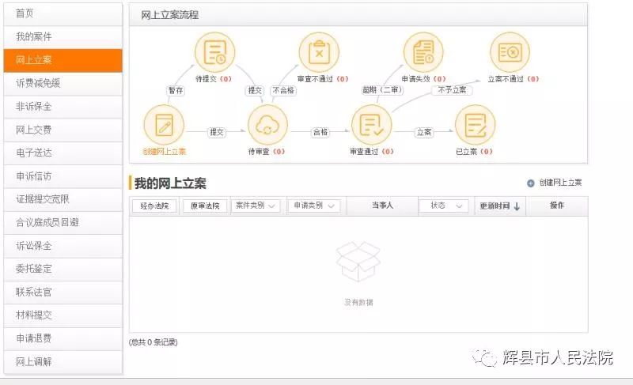Click the 立案不通过 icon

coord(510,52)
